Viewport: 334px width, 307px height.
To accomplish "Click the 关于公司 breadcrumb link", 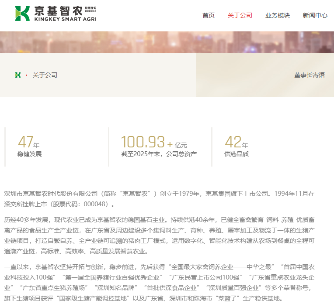I will pos(45,75).
